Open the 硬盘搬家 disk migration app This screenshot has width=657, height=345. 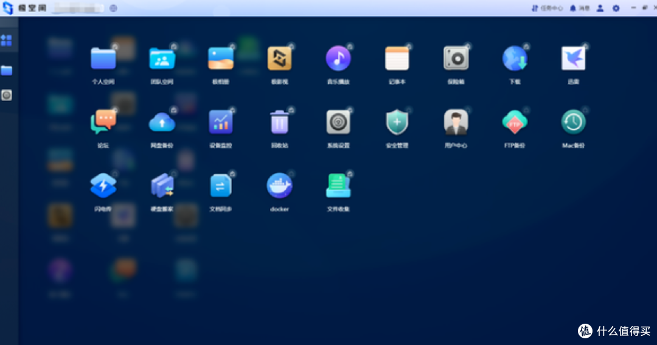[162, 186]
